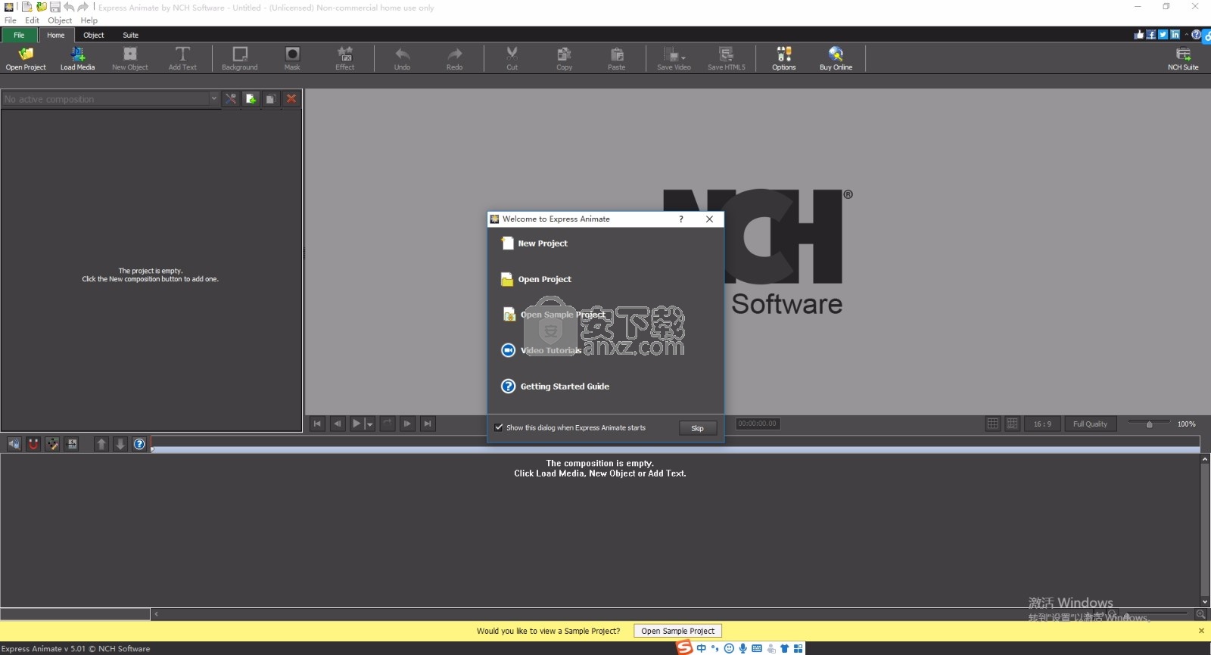Screen dimensions: 1211x655
Task: Open the Options toolbar icon
Action: point(784,58)
